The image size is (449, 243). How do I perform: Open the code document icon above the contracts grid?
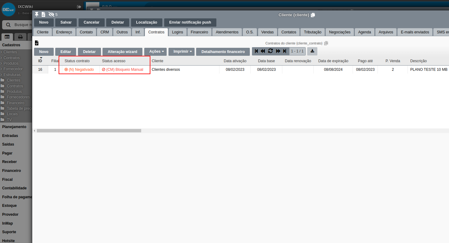(37, 43)
